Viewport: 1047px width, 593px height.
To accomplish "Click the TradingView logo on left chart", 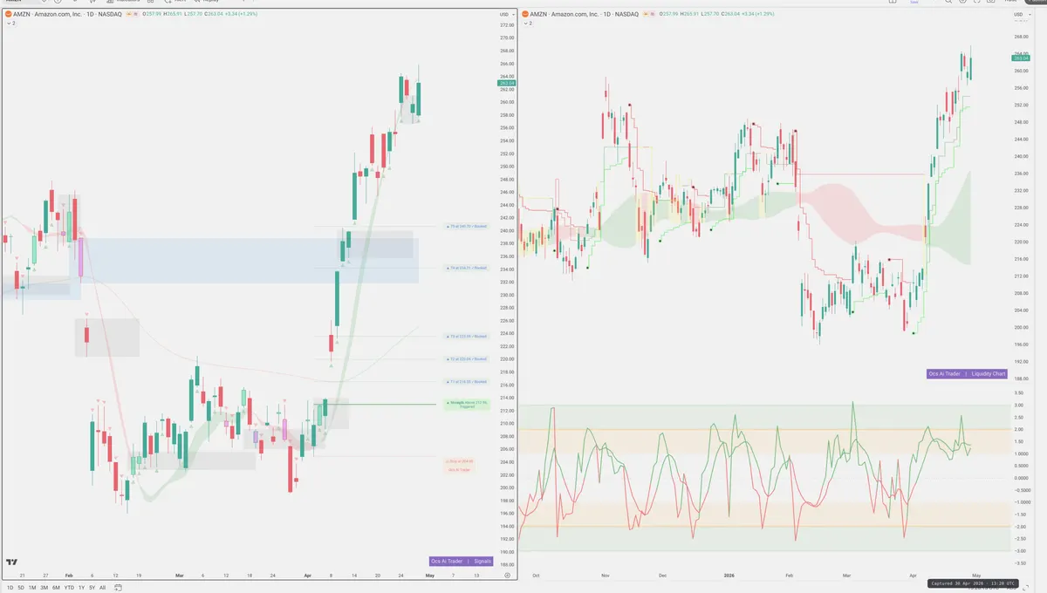I will (x=12, y=562).
